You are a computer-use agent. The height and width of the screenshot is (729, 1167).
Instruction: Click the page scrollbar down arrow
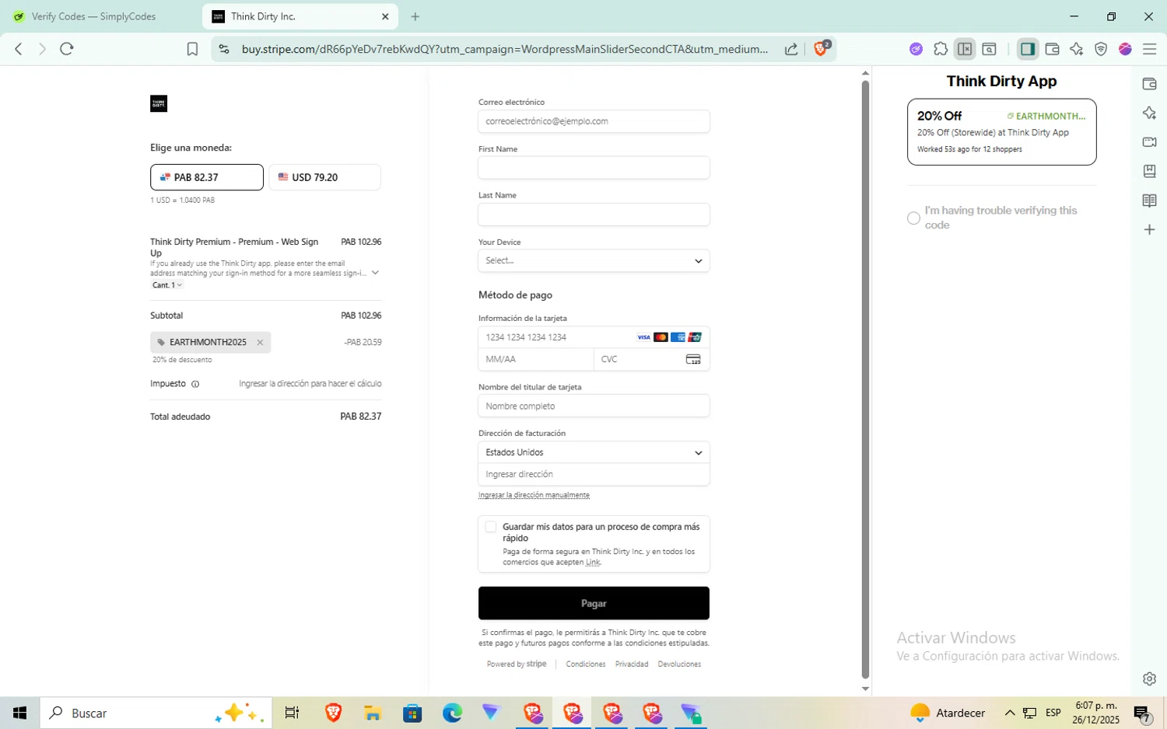(865, 689)
